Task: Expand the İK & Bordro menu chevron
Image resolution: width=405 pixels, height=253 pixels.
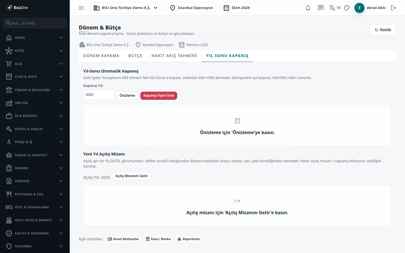Action: (x=61, y=116)
